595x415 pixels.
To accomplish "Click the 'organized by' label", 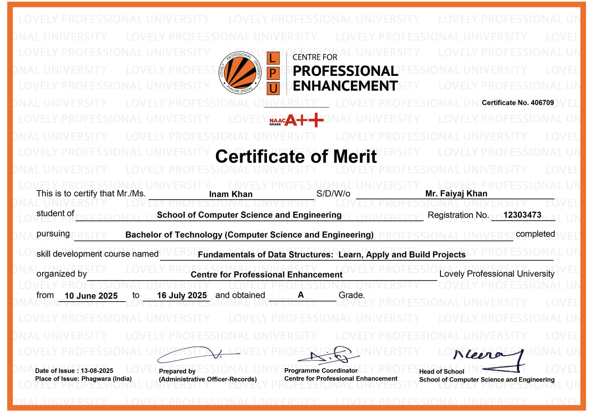I will (61, 274).
